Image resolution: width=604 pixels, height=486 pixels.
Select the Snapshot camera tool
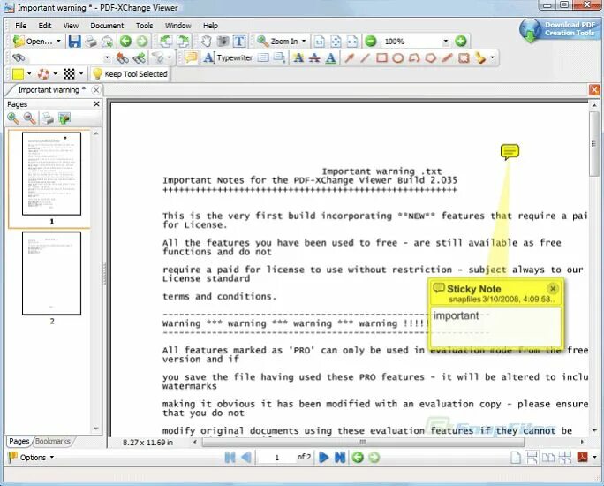223,42
